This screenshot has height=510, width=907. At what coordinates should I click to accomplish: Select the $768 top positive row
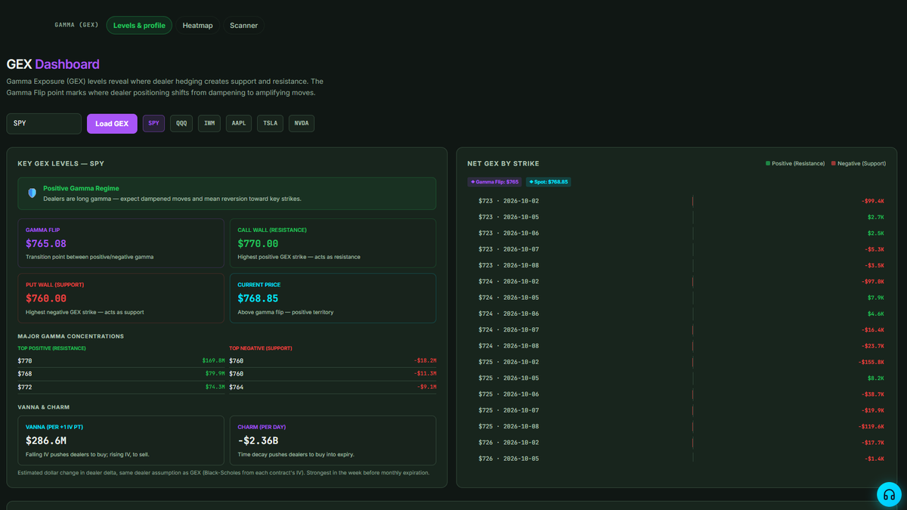(x=121, y=373)
